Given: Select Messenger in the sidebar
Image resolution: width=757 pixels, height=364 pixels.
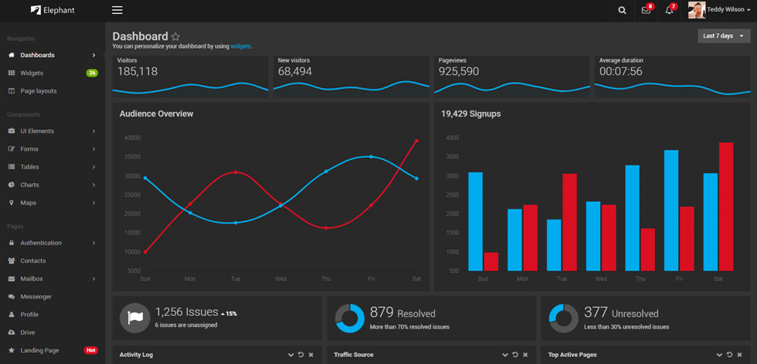Looking at the screenshot, I should click(x=53, y=297).
